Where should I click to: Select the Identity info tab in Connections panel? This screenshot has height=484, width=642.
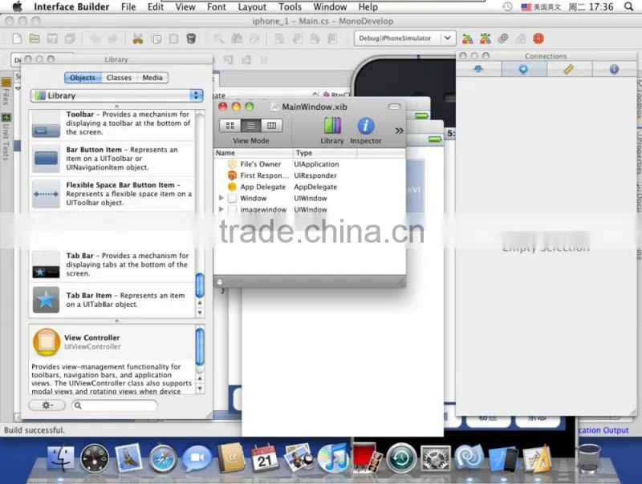[x=614, y=69]
